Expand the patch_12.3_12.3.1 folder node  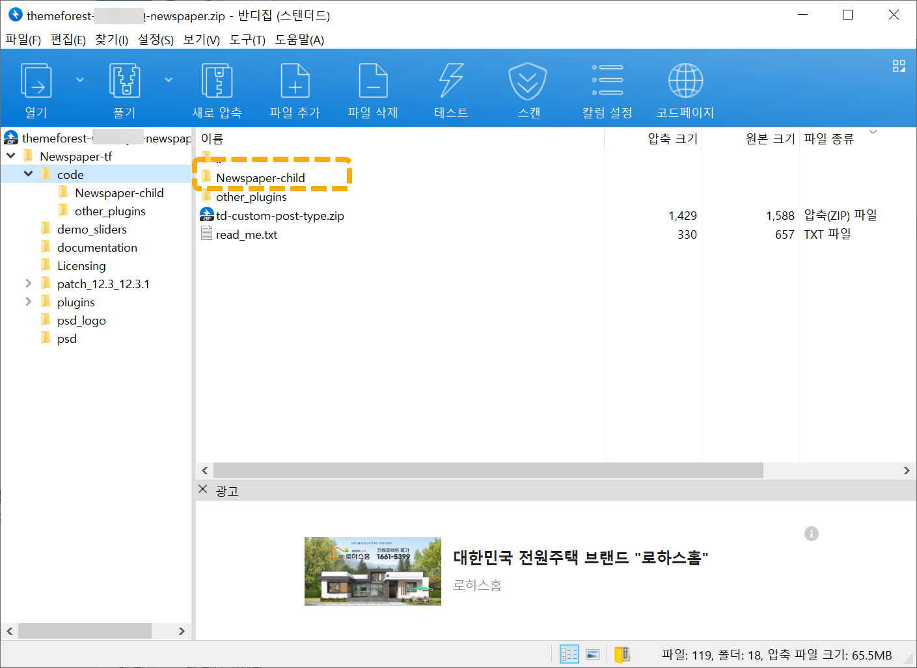27,283
